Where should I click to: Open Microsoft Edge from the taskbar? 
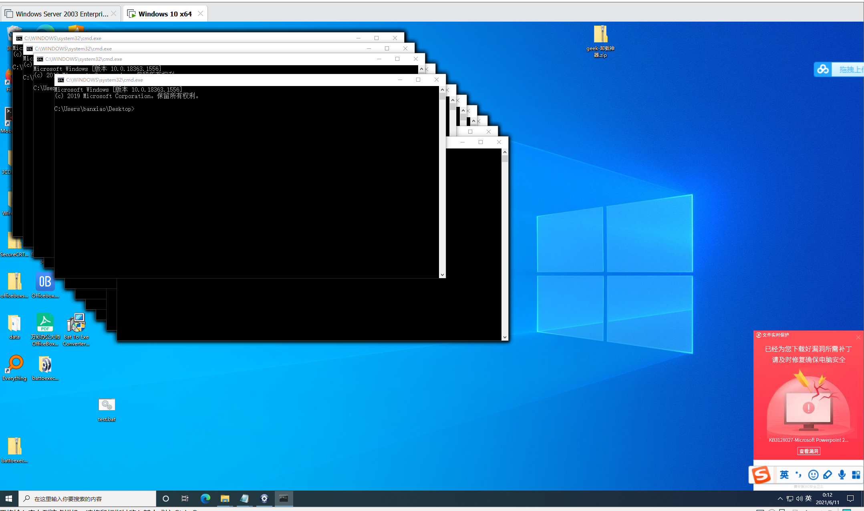pos(205,499)
